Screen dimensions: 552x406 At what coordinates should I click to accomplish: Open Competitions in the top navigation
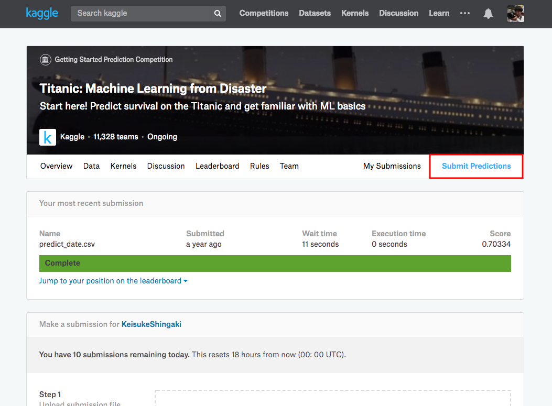pyautogui.click(x=264, y=14)
